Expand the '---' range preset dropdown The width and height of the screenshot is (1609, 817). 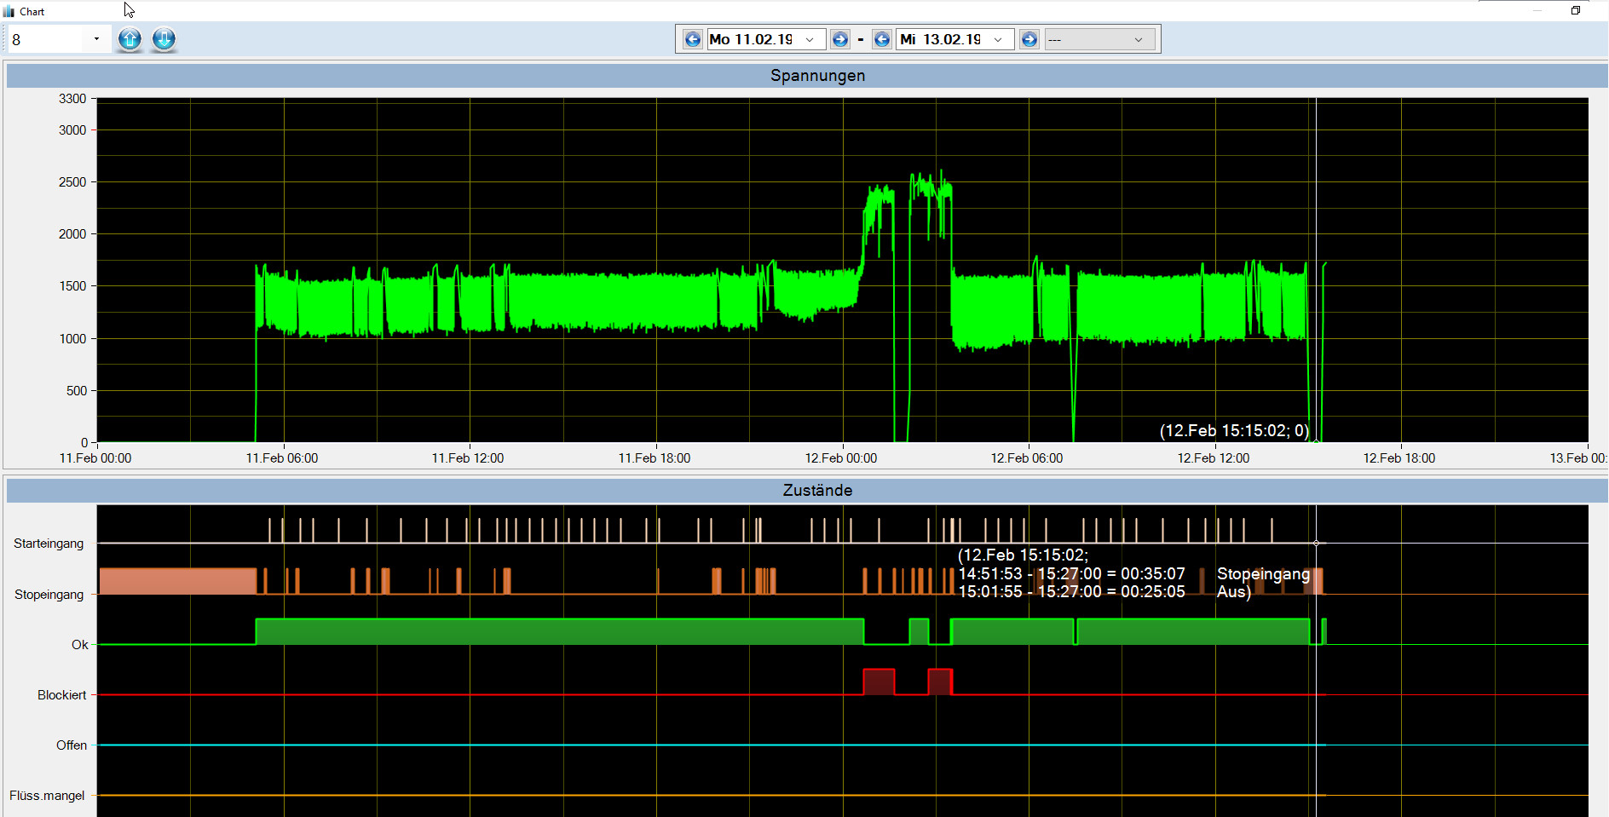click(1138, 39)
